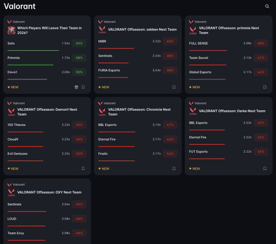
Task: Click the 100 Thieves outcome name
Action: [16, 125]
